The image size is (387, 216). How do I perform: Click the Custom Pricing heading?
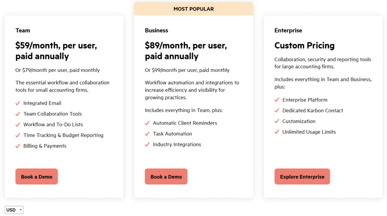304,46
